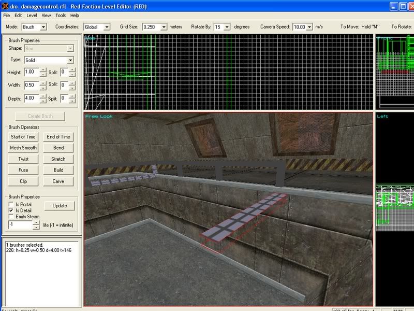
Task: Click the Twist operator button
Action: 23,159
